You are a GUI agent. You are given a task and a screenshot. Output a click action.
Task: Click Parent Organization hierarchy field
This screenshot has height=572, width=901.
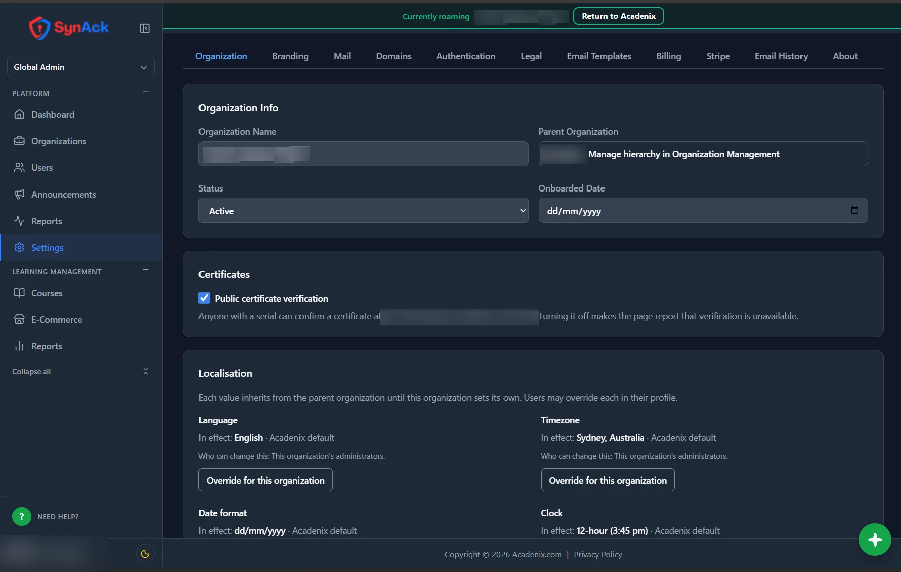703,154
